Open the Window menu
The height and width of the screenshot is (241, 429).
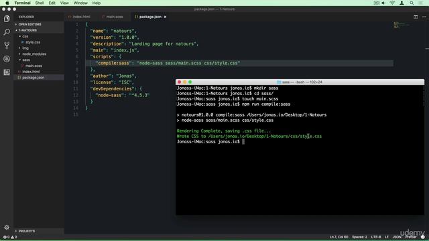(x=80, y=3)
